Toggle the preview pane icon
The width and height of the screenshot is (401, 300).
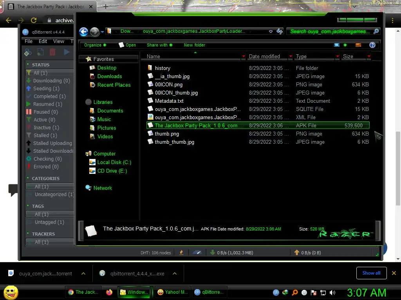click(x=358, y=45)
